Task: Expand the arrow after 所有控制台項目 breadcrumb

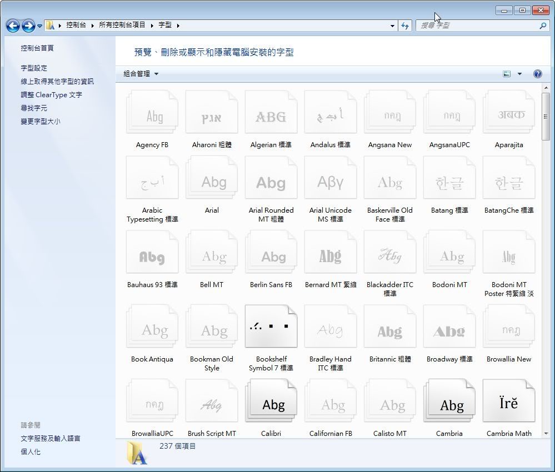Action: pyautogui.click(x=152, y=26)
